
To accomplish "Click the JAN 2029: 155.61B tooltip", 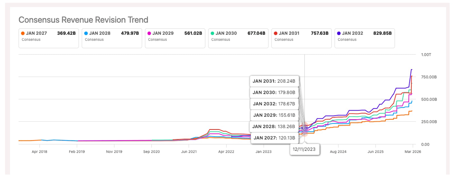I will [274, 115].
